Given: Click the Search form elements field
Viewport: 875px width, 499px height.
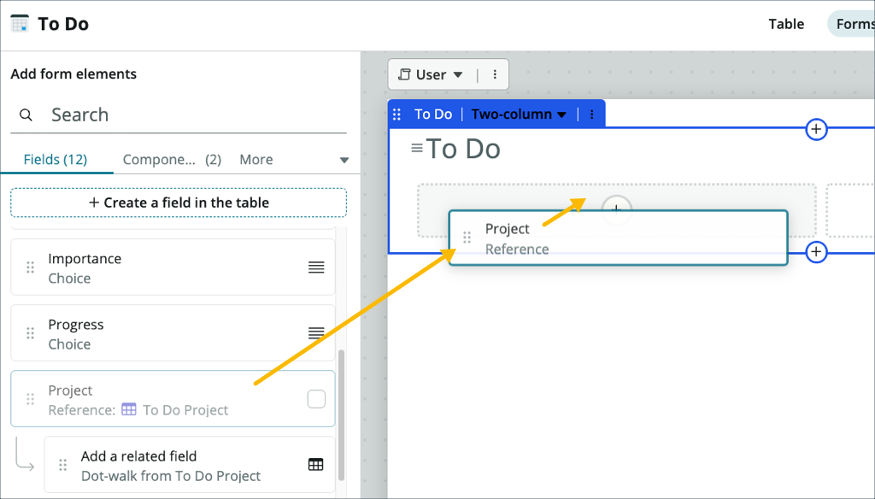Looking at the screenshot, I should pos(188,115).
